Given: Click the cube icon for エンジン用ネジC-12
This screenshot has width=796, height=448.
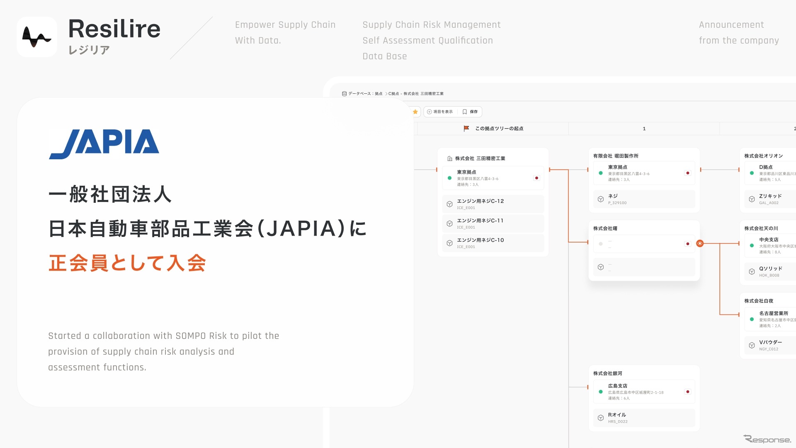Looking at the screenshot, I should (x=450, y=204).
